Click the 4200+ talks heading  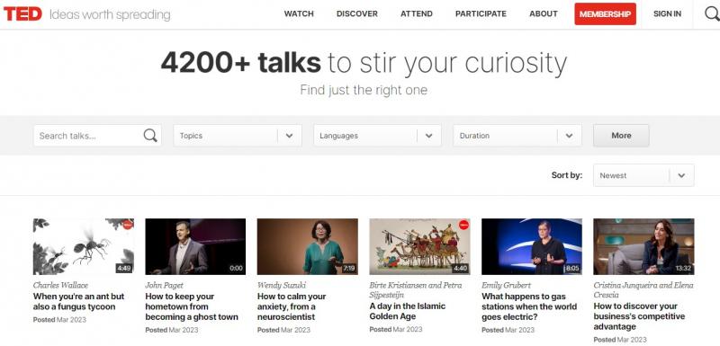(x=240, y=63)
